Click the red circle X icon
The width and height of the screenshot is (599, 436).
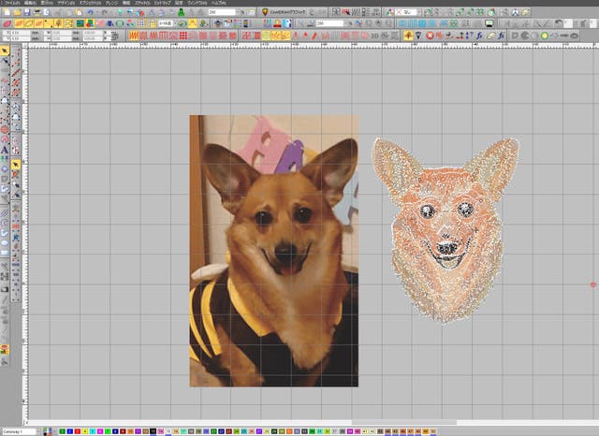point(431,36)
